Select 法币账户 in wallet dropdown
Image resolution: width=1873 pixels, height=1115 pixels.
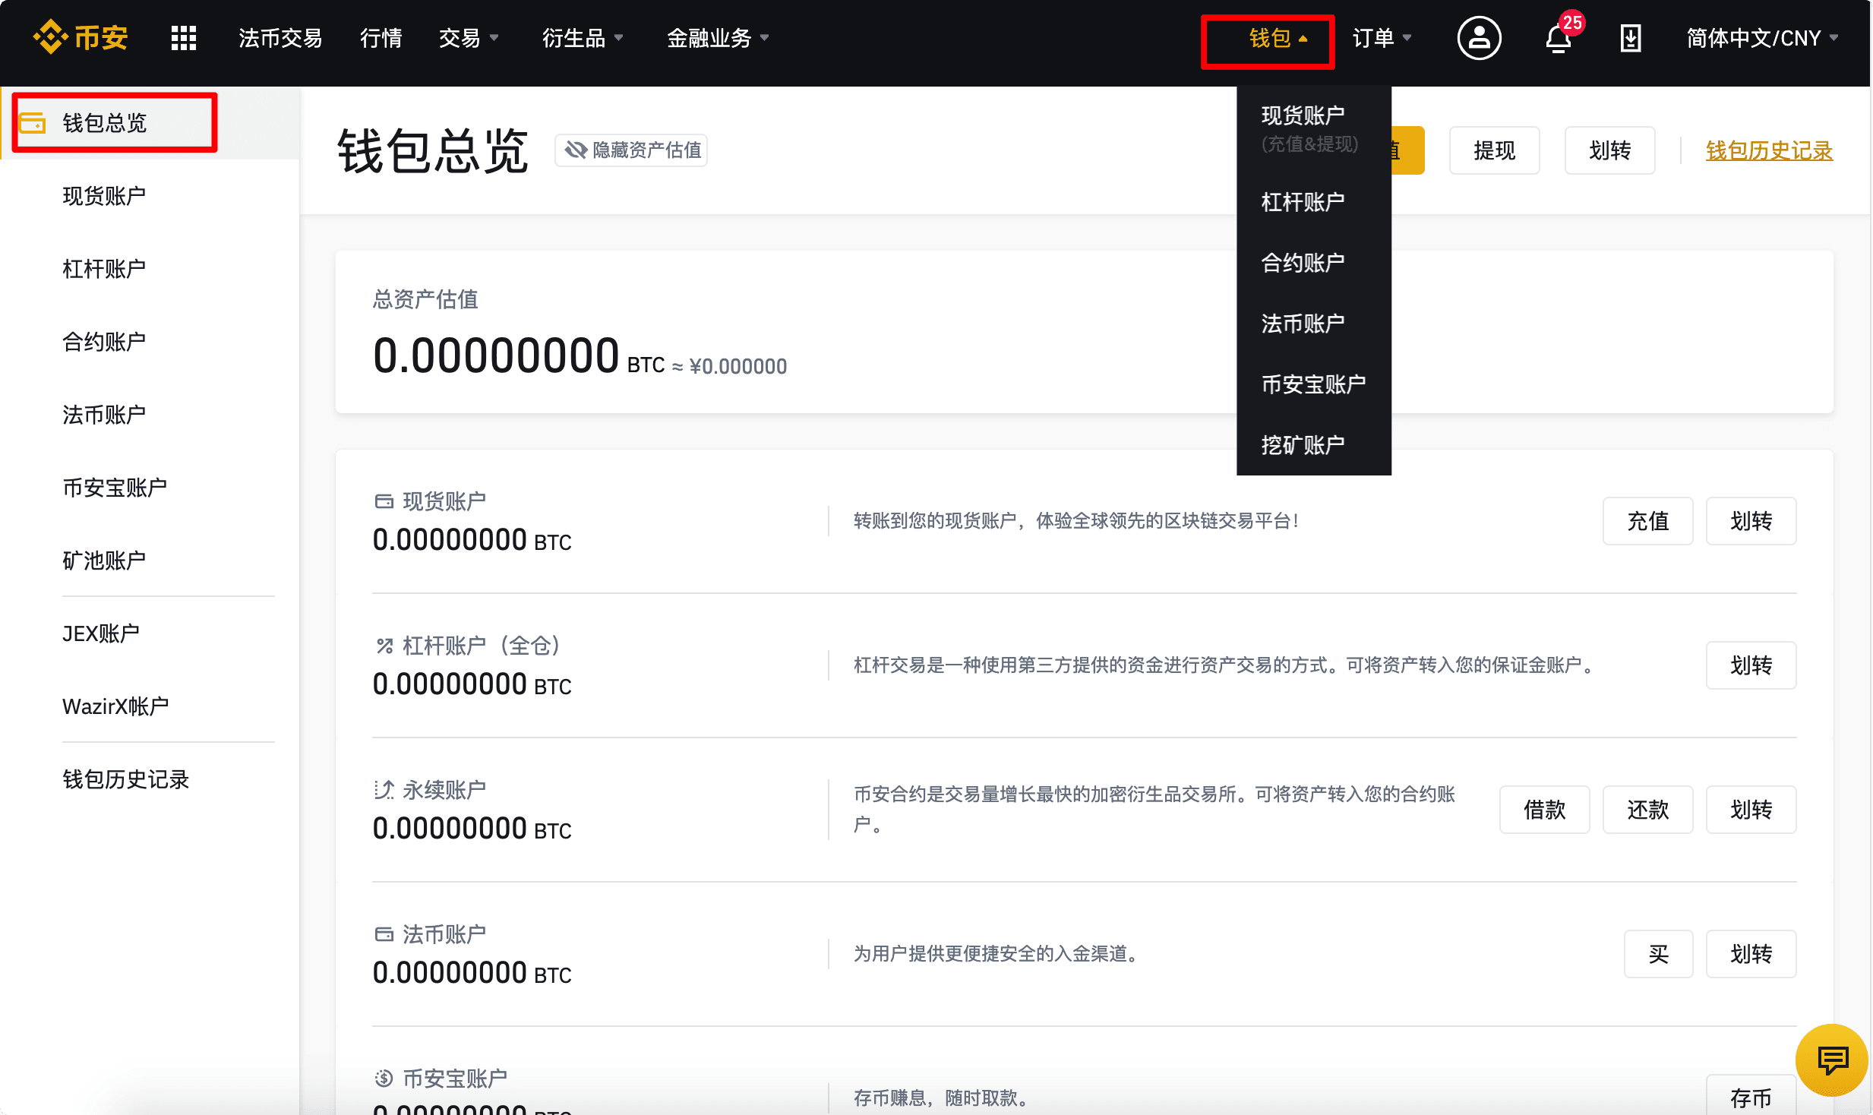pos(1313,324)
